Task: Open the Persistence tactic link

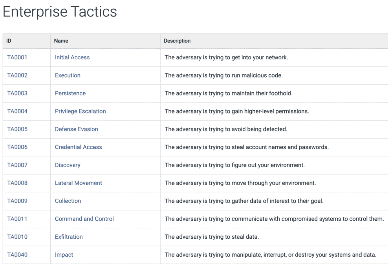Action: tap(70, 93)
